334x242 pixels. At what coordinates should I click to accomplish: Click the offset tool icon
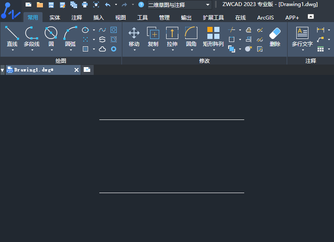(249, 30)
